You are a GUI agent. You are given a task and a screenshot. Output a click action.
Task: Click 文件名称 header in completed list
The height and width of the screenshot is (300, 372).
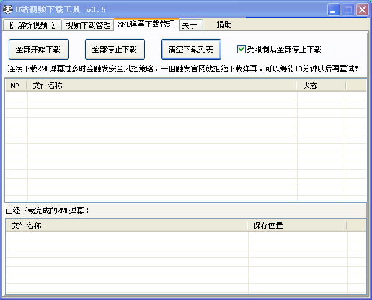coord(126,225)
